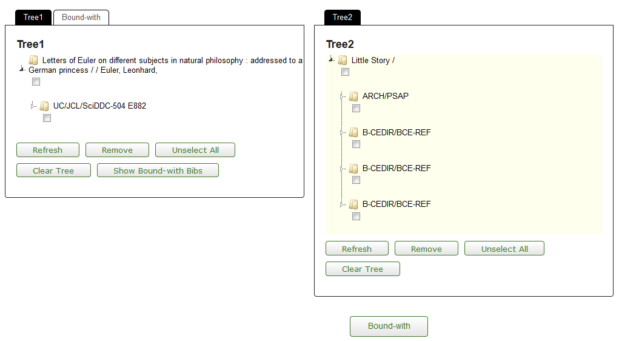Click the ARCH/PSAP folder icon
619x341 pixels.
point(353,96)
